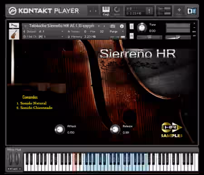Click the pitch bend wheel
This screenshot has width=204, height=175.
pyautogui.click(x=11, y=159)
